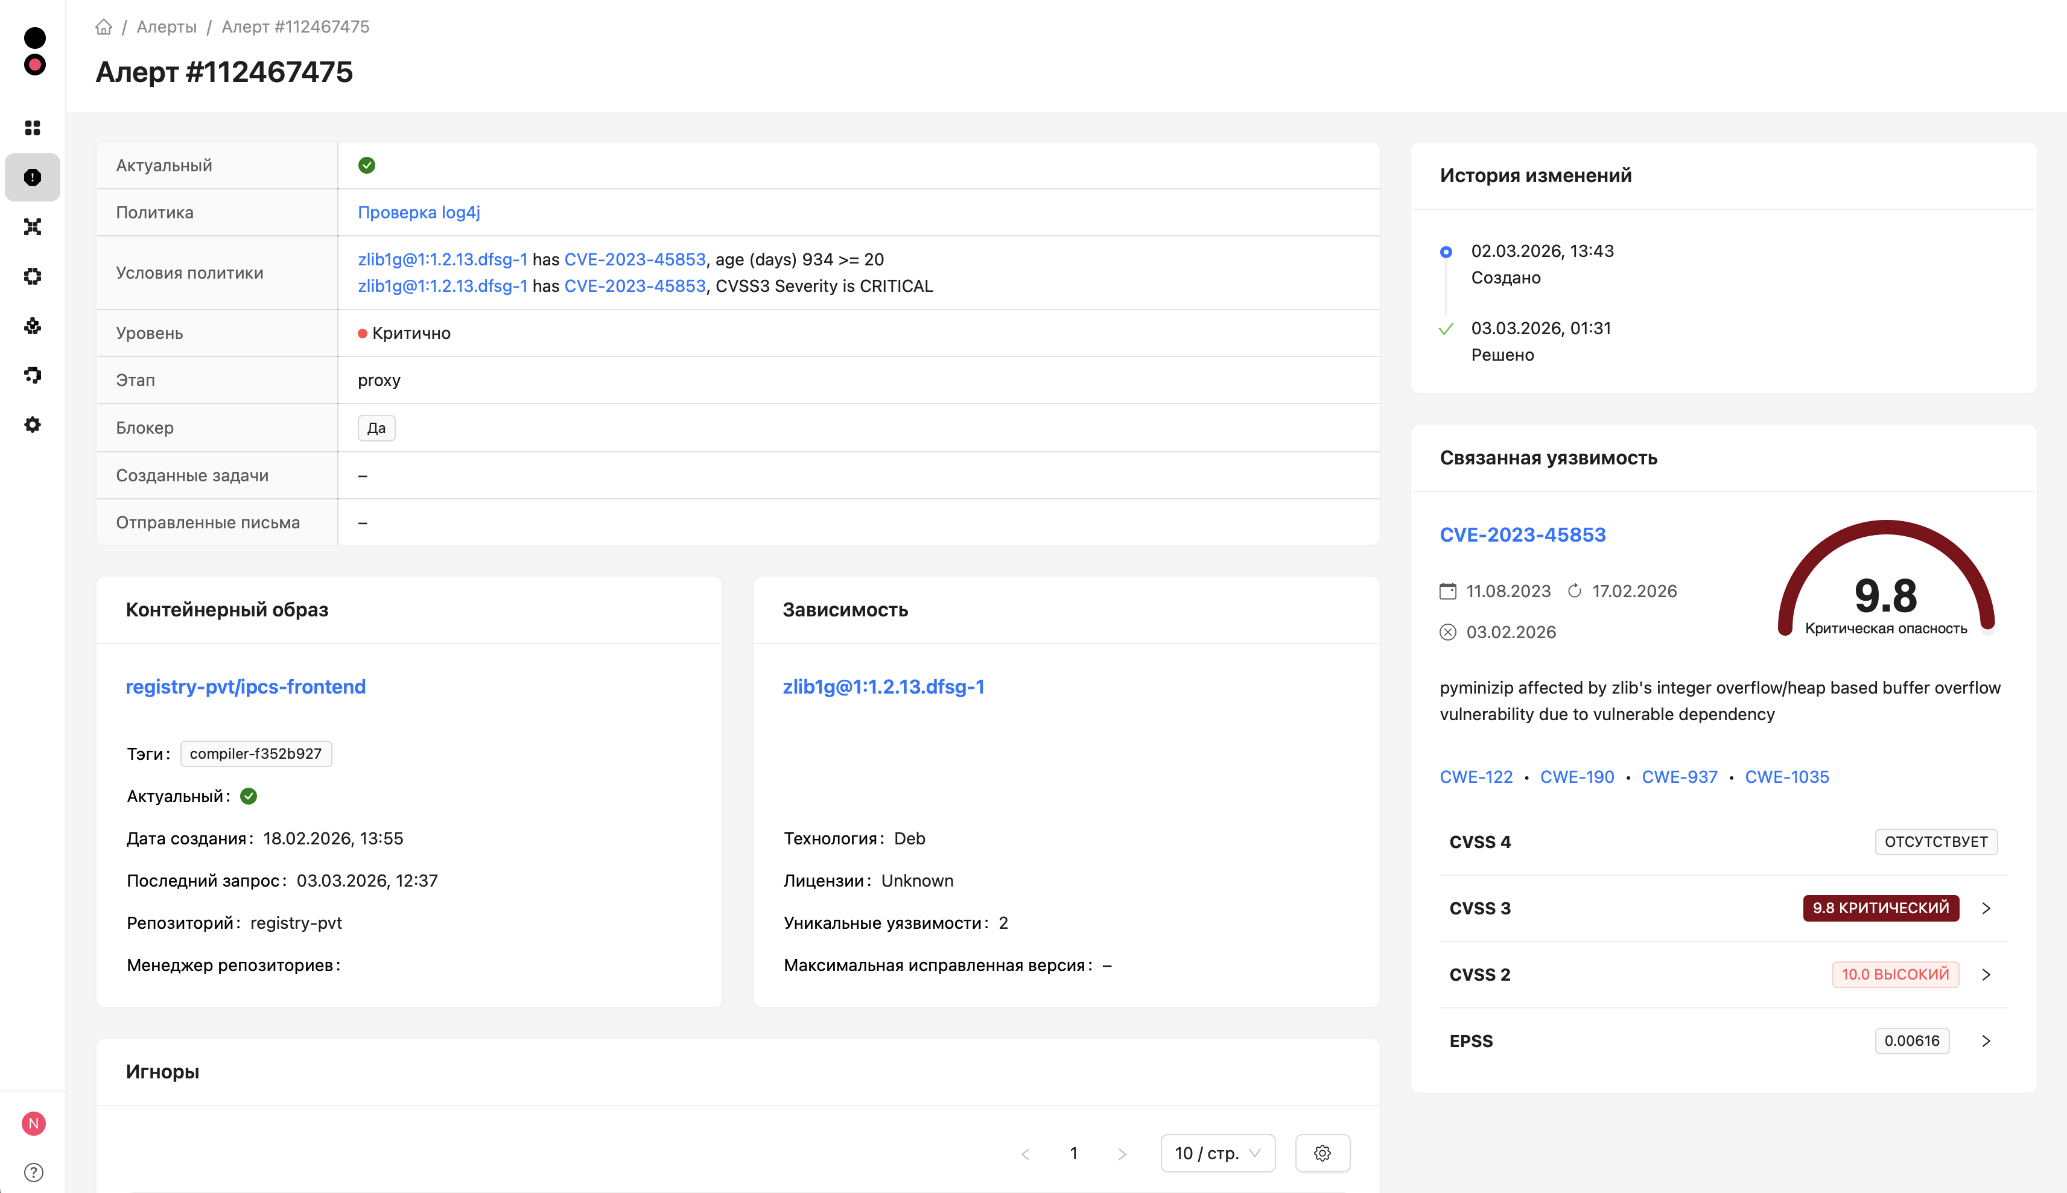
Task: Open the settings gear in left sidebar
Action: coord(33,425)
